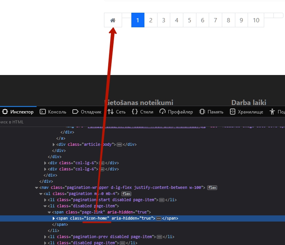
Task: Expand the pagination-start li node
Action: 45,200
